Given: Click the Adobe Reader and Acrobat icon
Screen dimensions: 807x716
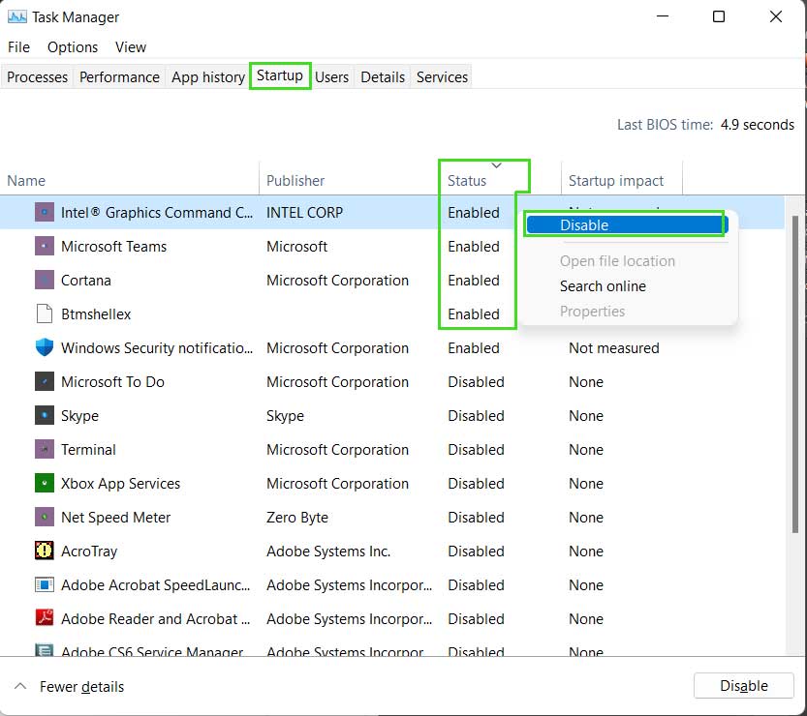Looking at the screenshot, I should coord(45,618).
